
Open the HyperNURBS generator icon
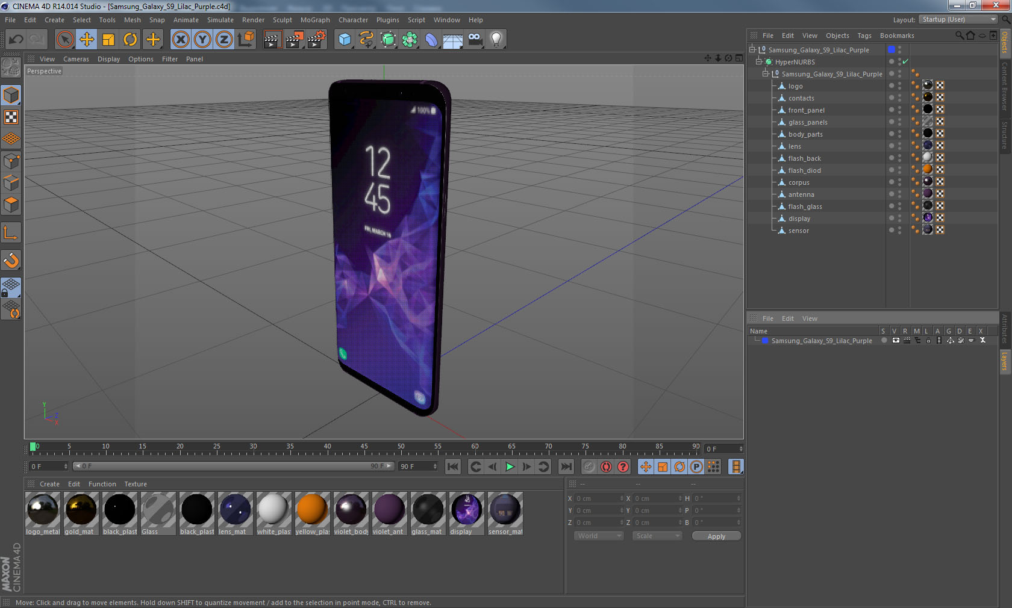point(389,40)
